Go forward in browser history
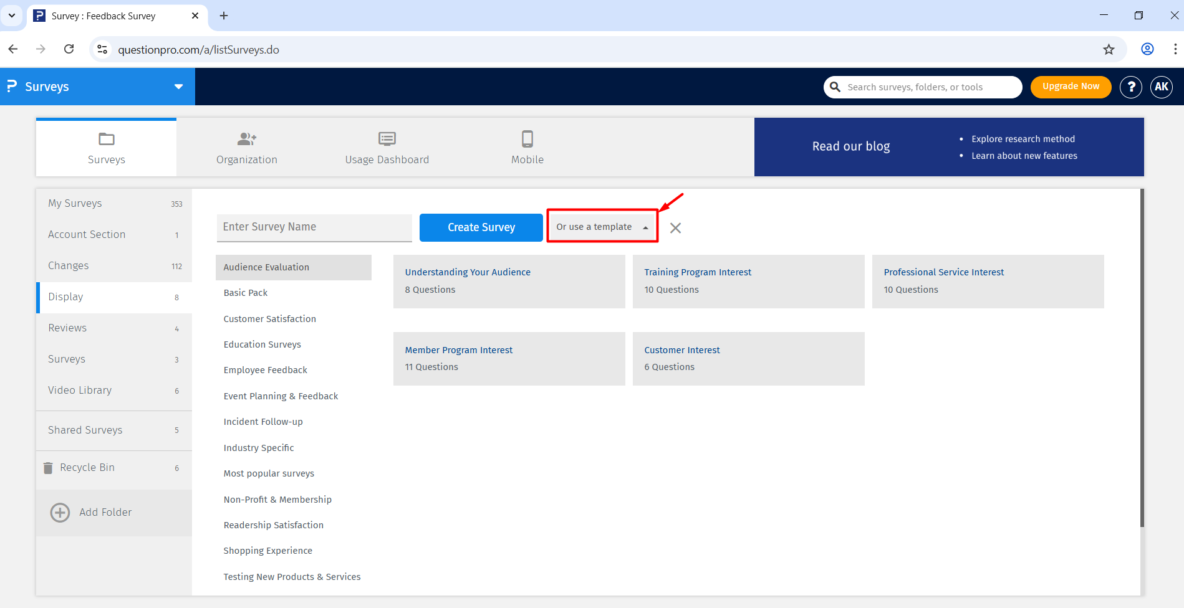1184x608 pixels. click(41, 49)
